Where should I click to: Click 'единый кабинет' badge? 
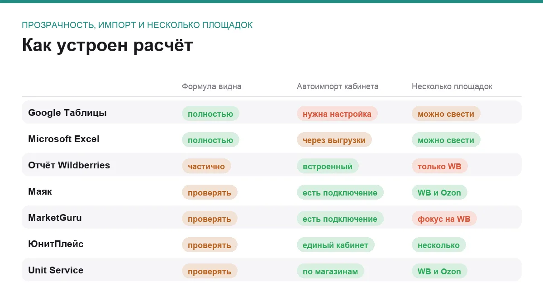(x=335, y=245)
